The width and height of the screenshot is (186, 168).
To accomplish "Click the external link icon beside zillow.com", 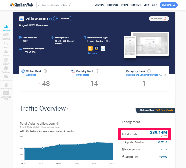I will tap(50, 19).
